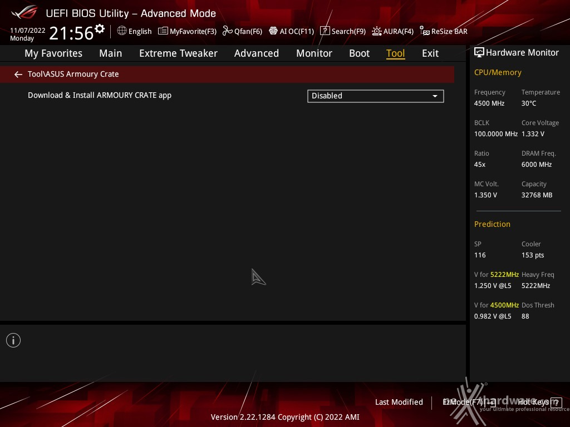This screenshot has width=570, height=427.
Task: Click the CPU/Memory section heading
Action: (x=498, y=73)
